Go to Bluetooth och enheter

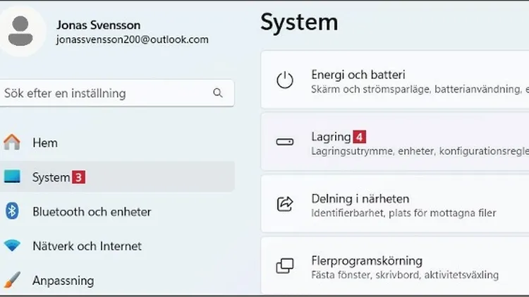(92, 212)
